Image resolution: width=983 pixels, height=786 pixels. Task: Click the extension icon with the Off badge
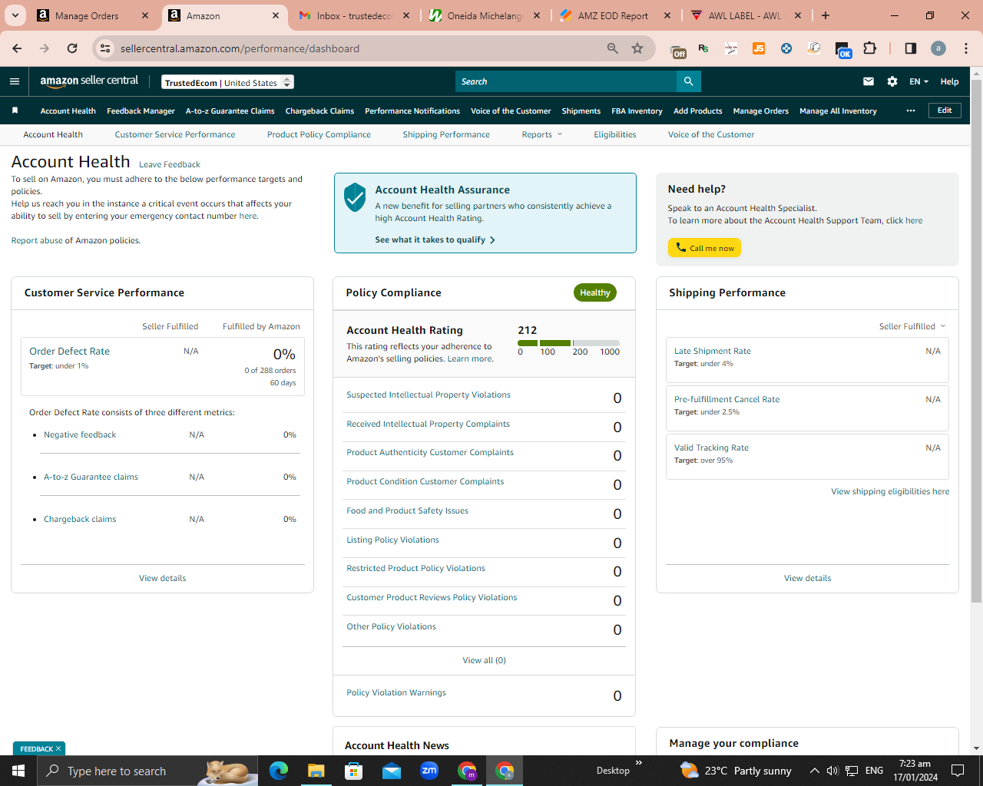pos(678,50)
